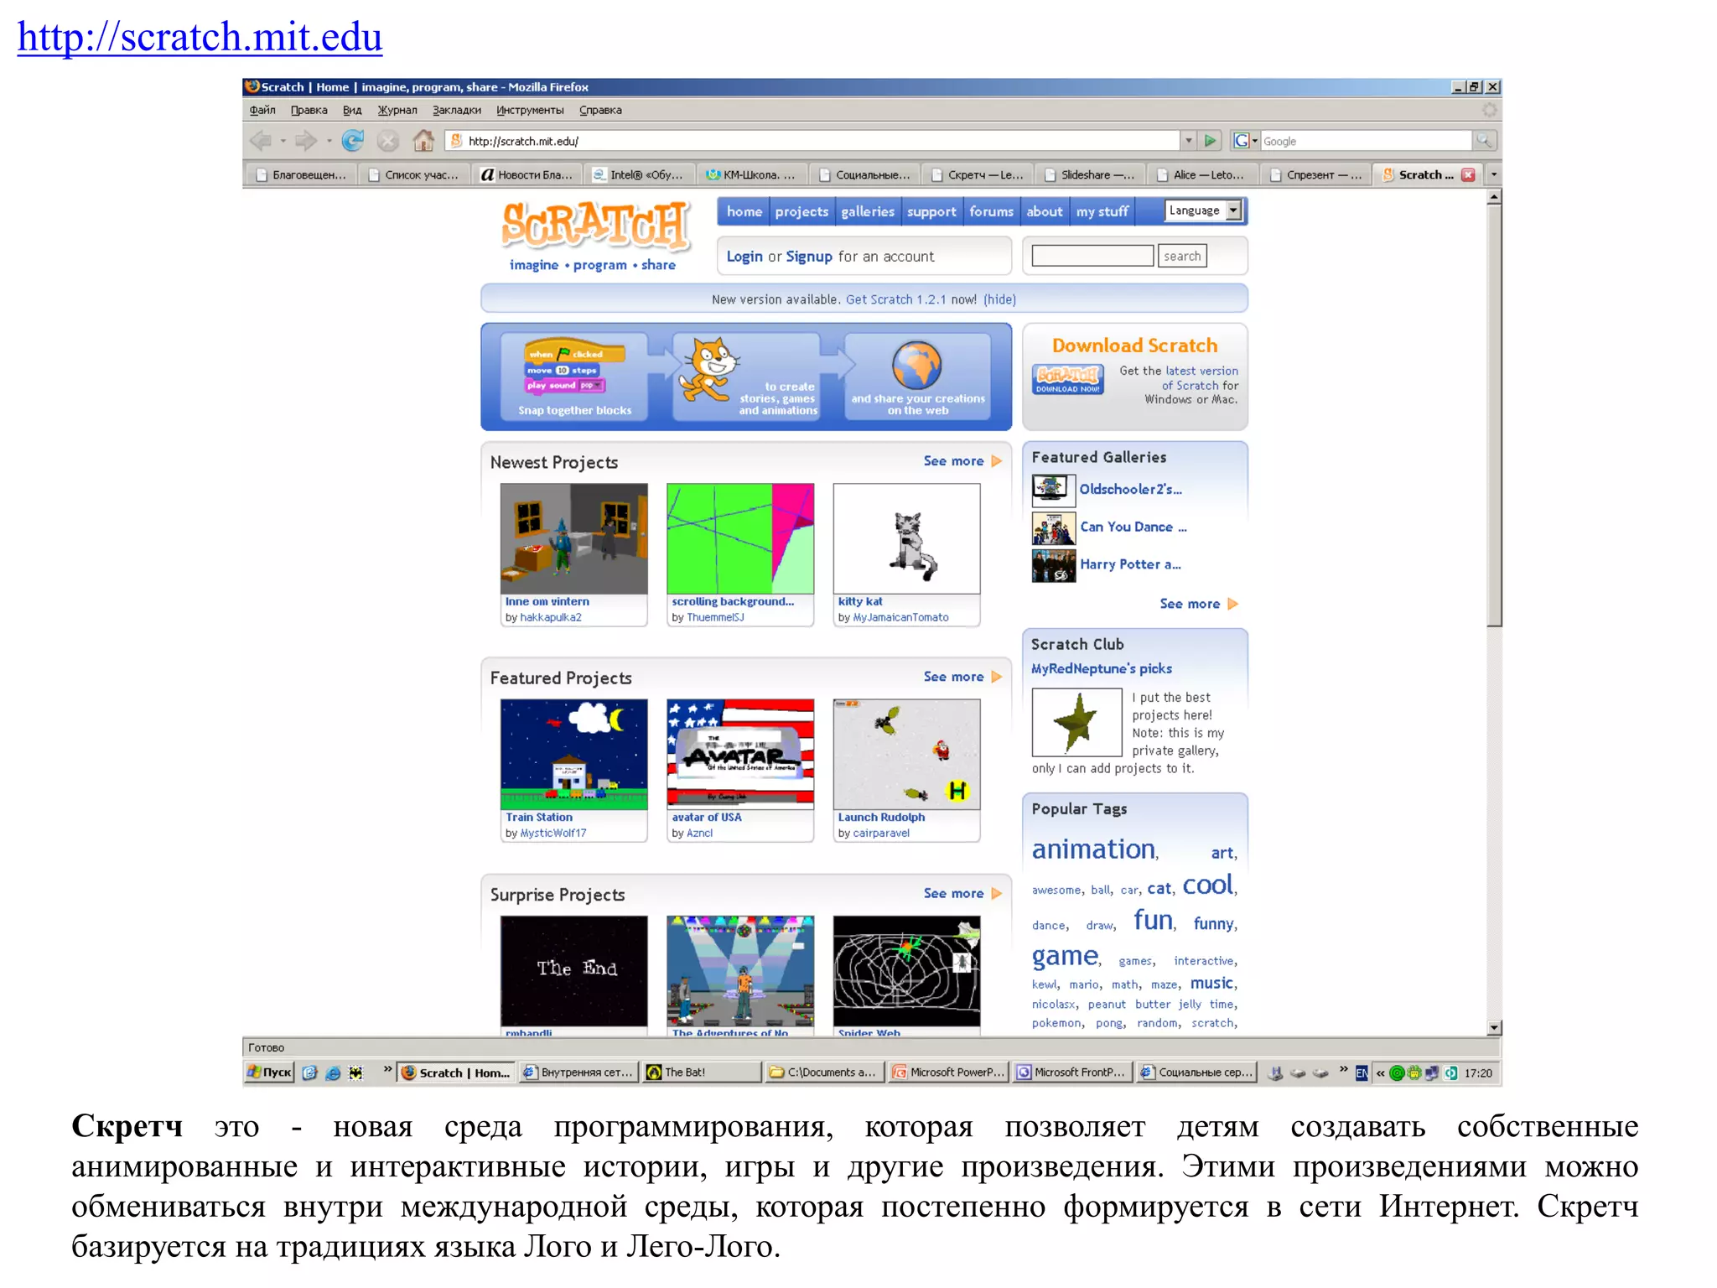This screenshot has width=1717, height=1288.
Task: Open Oldschooler2's gallery thumbnail icon
Action: 1052,489
